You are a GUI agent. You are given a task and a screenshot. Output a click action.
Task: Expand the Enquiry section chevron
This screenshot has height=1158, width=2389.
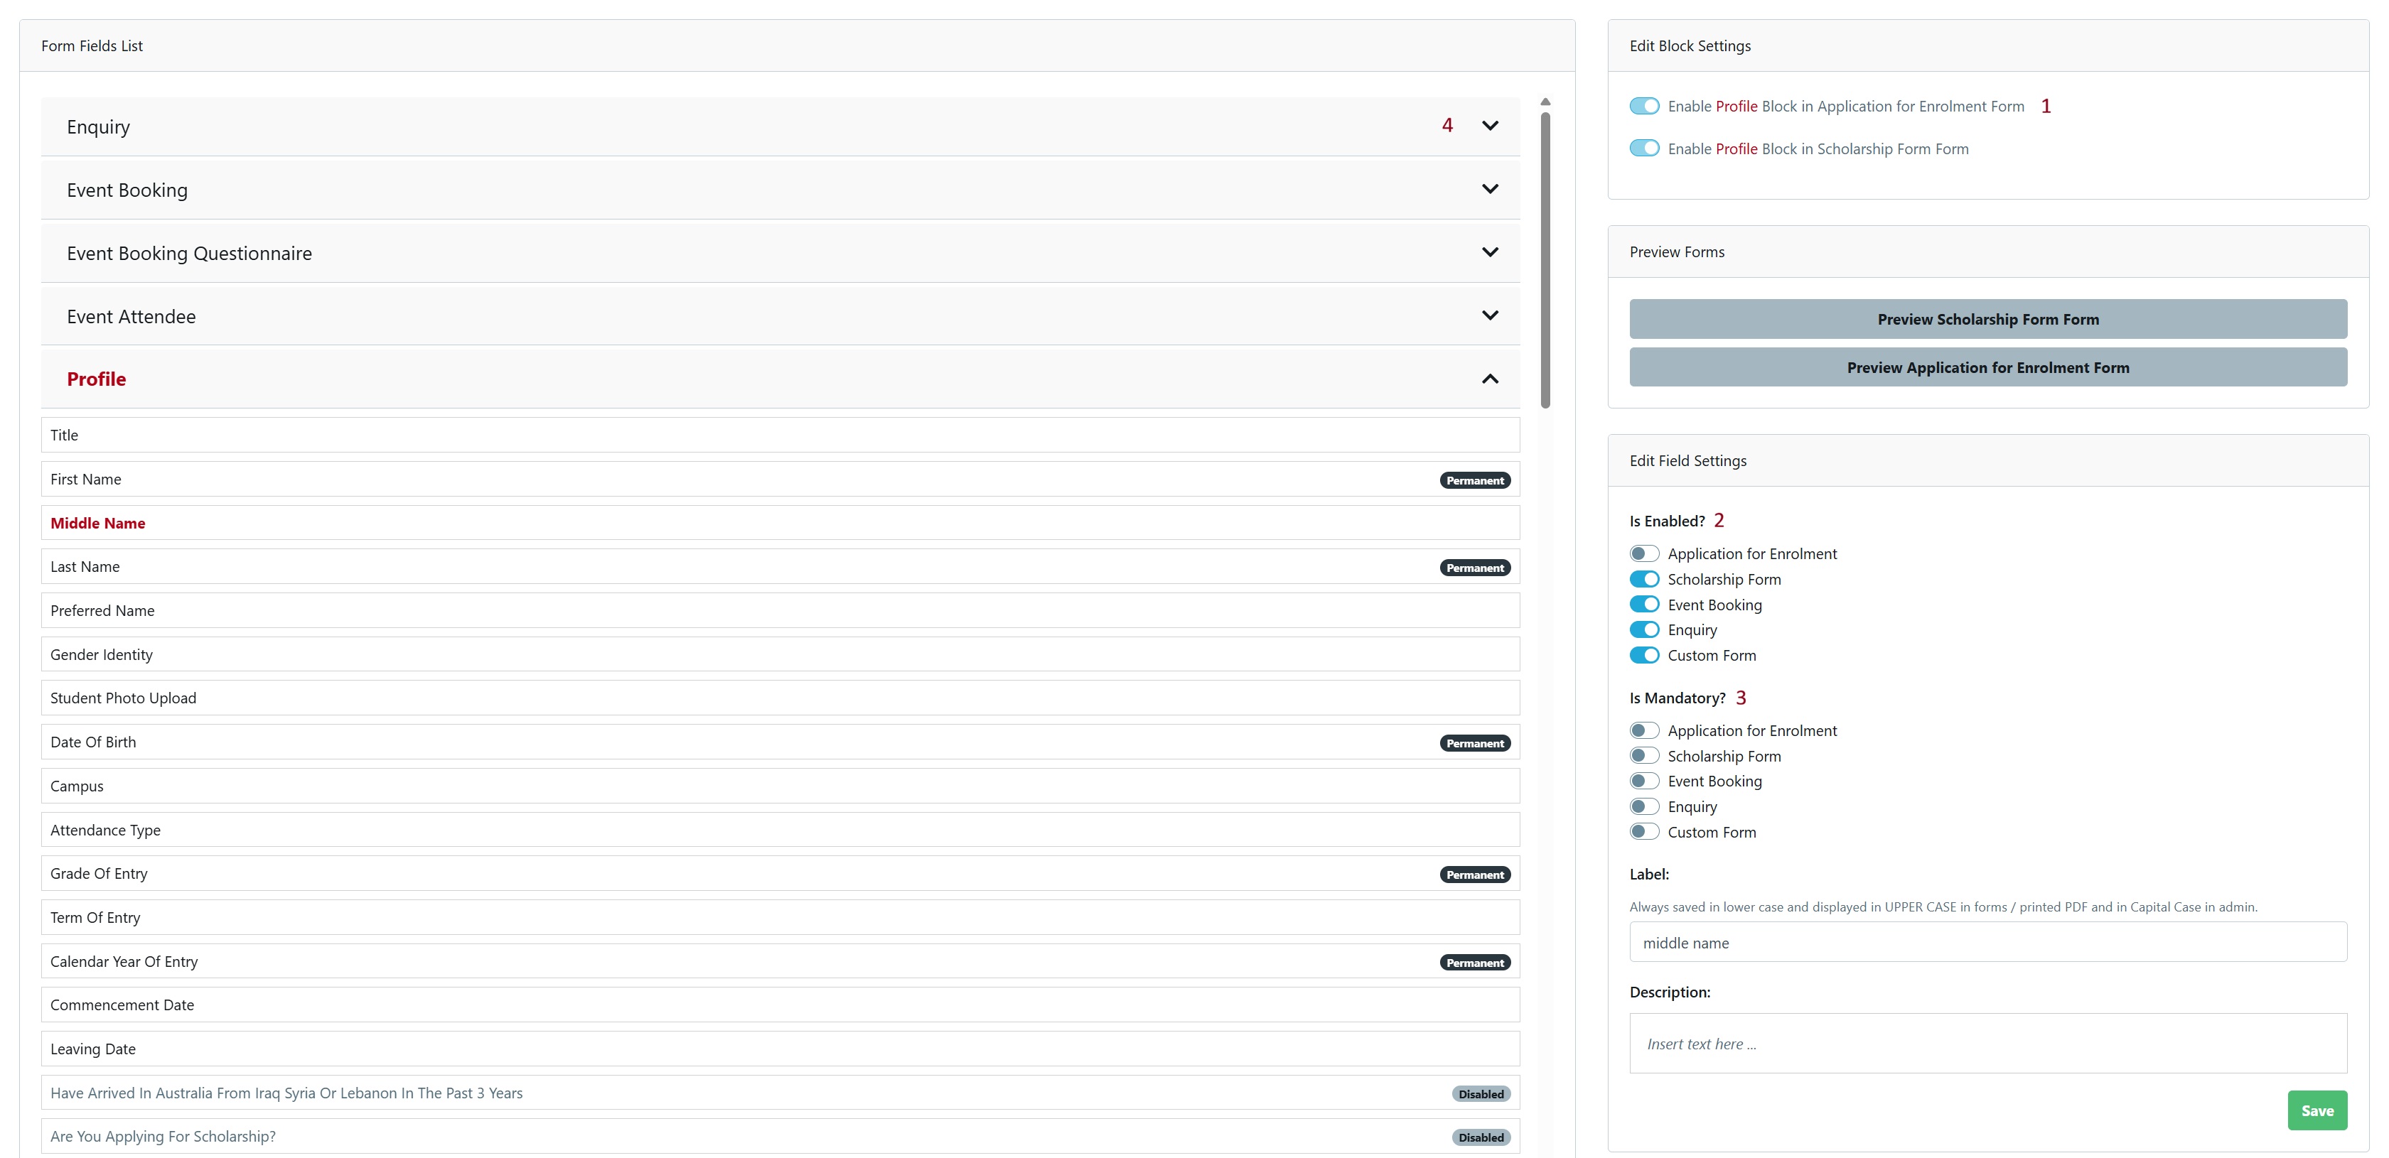[x=1489, y=126]
